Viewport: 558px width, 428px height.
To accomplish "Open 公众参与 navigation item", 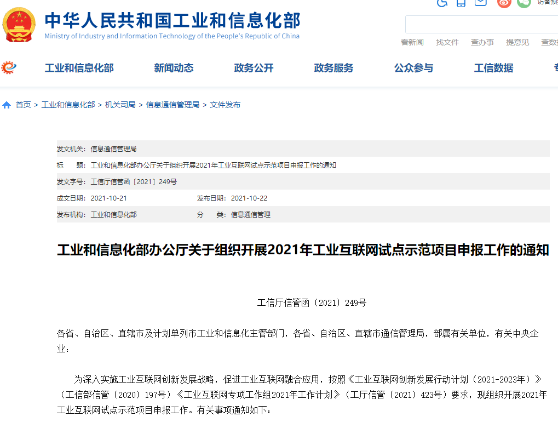I will click(413, 68).
